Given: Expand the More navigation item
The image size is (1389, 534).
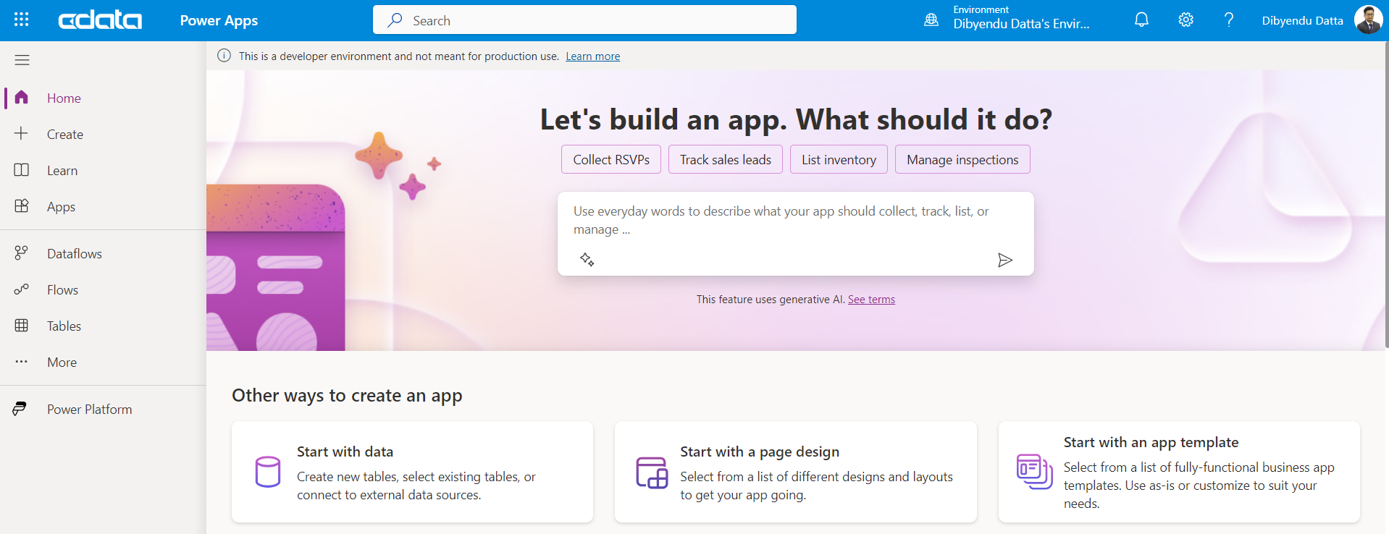Looking at the screenshot, I should (x=62, y=363).
